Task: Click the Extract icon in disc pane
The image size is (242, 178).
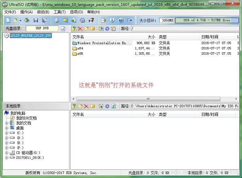Action: click(x=101, y=29)
